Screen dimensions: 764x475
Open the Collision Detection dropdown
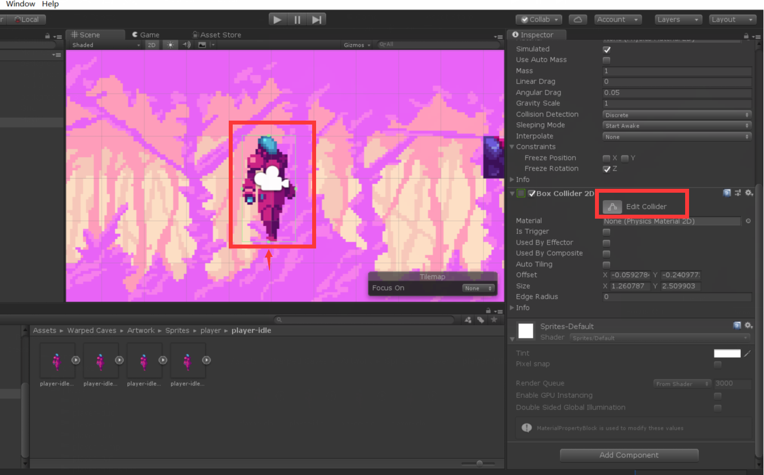point(676,114)
